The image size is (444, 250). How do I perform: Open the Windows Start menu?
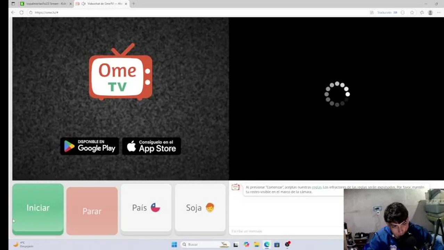174,244
